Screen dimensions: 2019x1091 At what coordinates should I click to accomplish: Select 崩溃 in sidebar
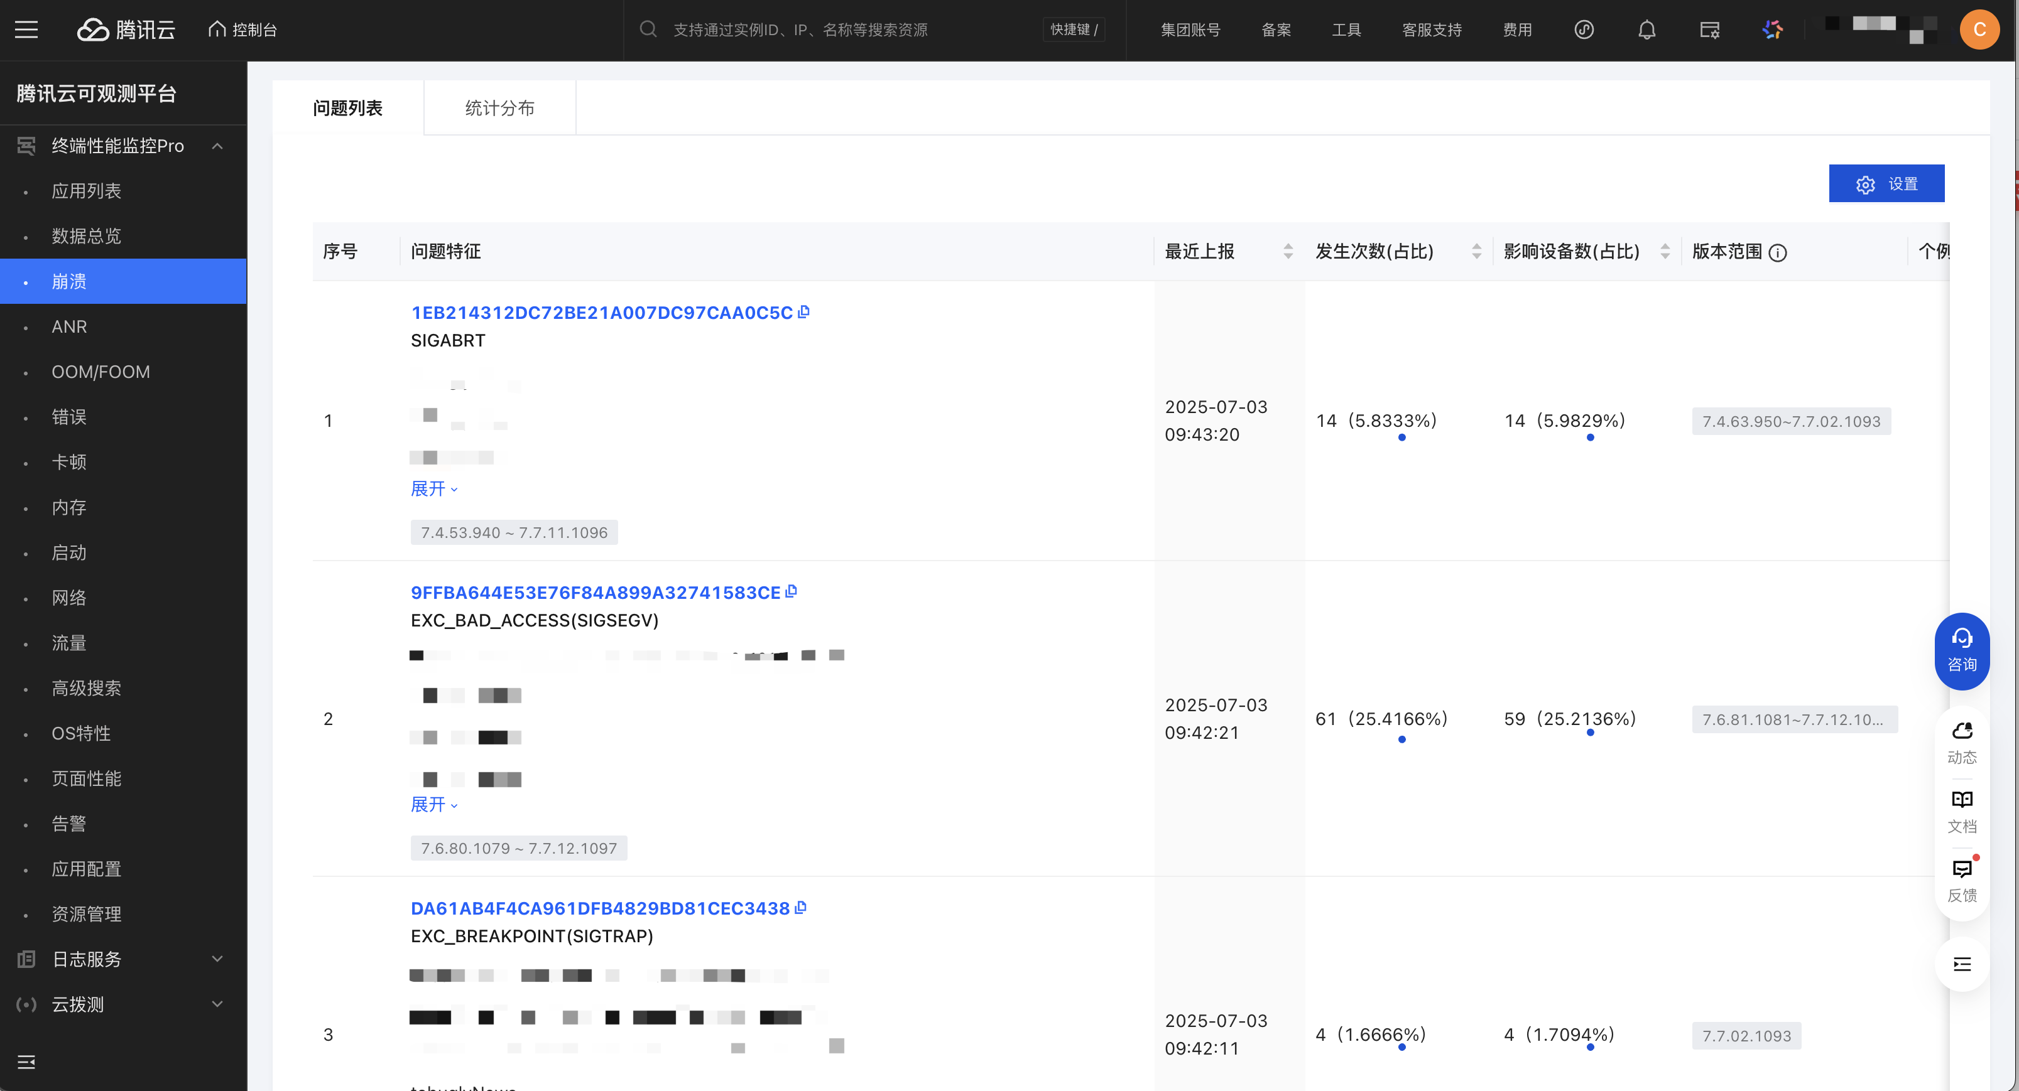[x=123, y=281]
